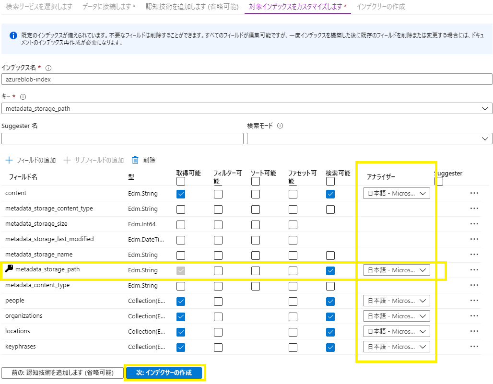Click the info icon next to 検索モード
493x384 pixels.
click(280, 126)
